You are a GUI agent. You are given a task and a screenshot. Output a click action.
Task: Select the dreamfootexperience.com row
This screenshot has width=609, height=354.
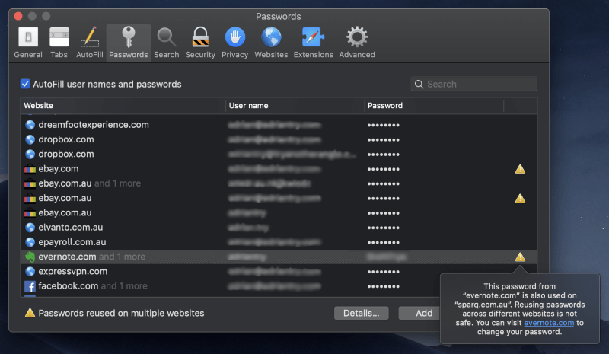tap(279, 125)
